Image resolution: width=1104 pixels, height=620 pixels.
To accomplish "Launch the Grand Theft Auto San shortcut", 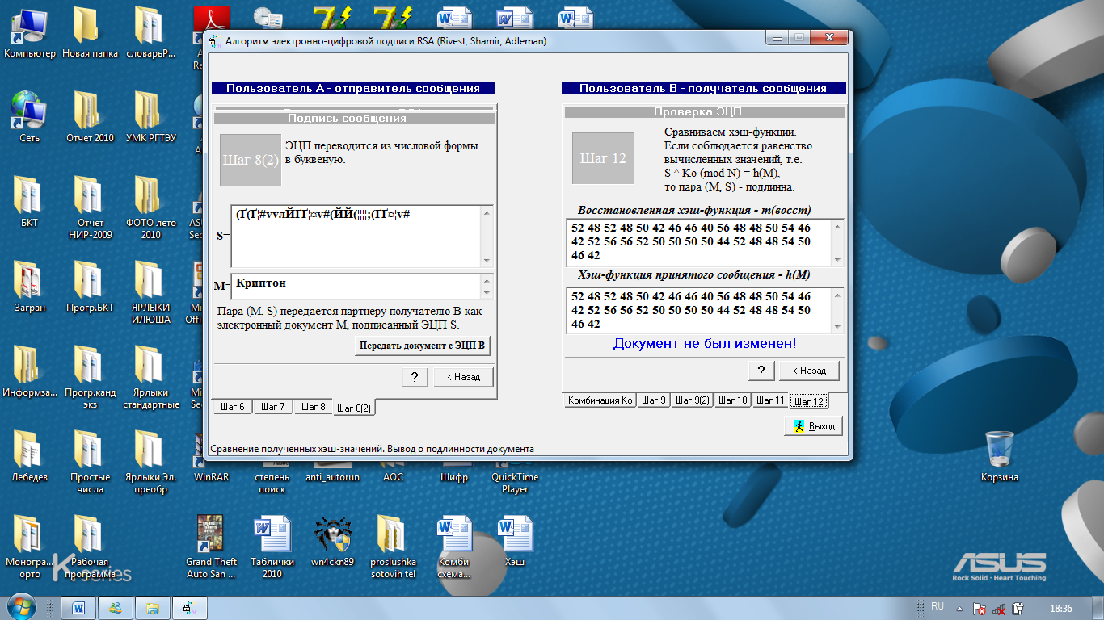I will (212, 547).
